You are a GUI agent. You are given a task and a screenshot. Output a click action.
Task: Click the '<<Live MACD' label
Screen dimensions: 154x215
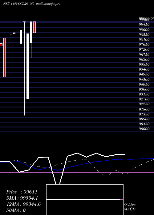(x=130, y=207)
